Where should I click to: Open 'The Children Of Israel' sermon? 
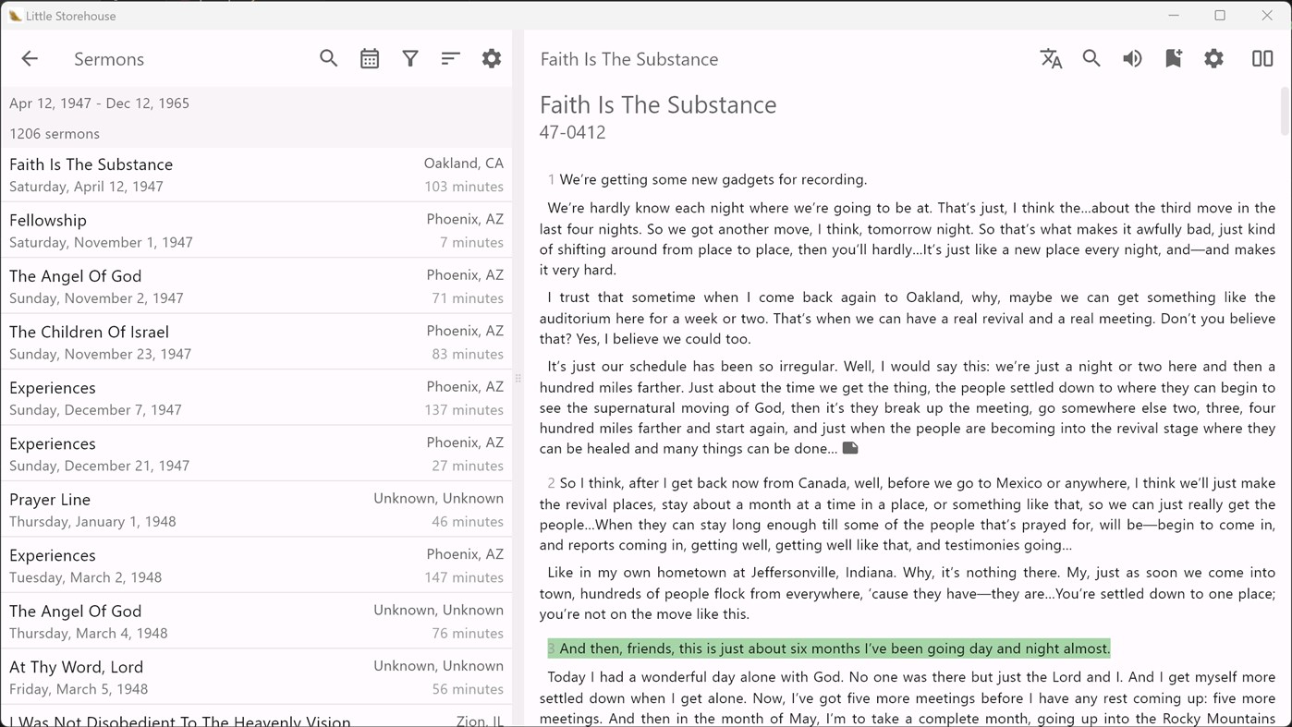click(256, 342)
